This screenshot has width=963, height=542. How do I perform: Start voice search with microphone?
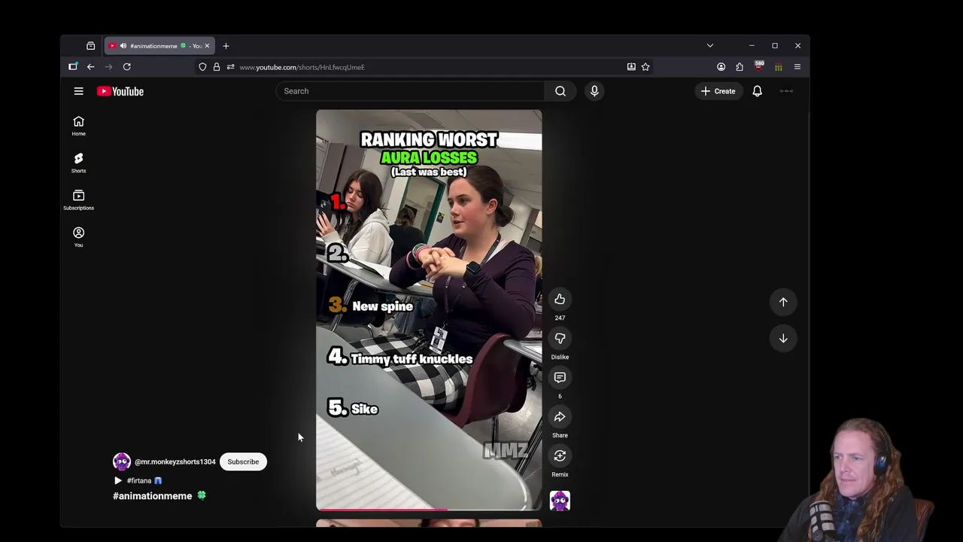[x=594, y=91]
